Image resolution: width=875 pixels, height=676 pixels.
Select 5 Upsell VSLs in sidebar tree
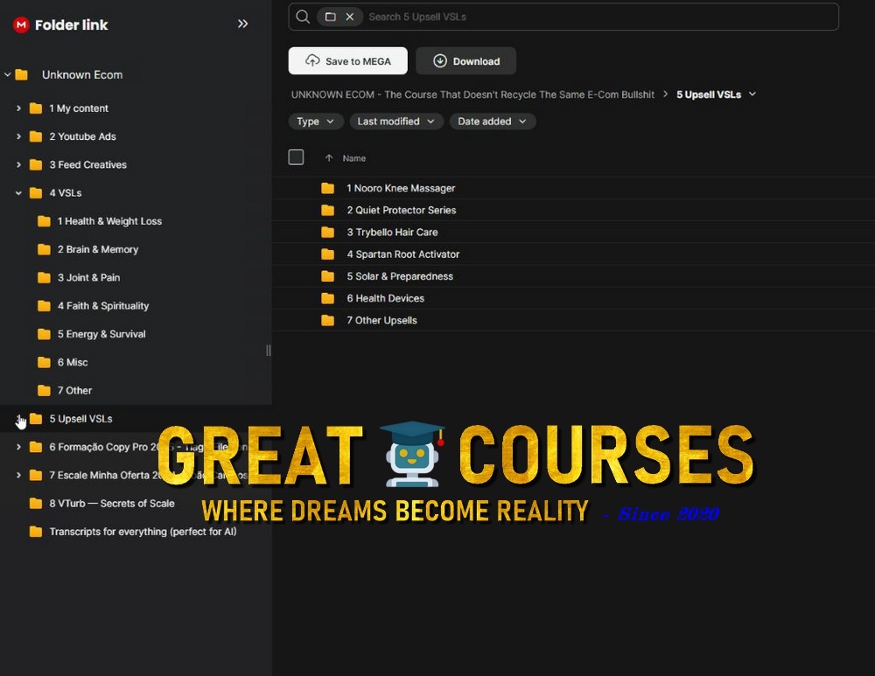click(x=80, y=418)
